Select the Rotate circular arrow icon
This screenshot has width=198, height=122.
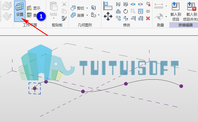tap(126, 11)
